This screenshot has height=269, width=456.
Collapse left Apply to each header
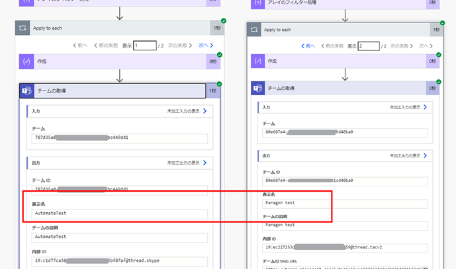pyautogui.click(x=120, y=28)
